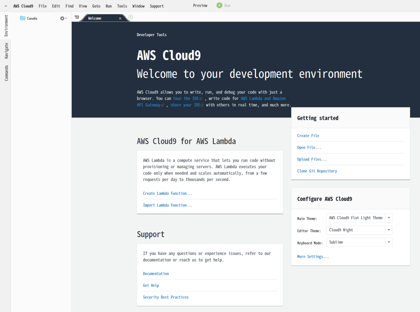Switch to the Commands side panel
Screen dimensions: 420x312
tap(6, 73)
